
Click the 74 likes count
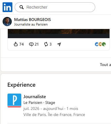point(22,44)
